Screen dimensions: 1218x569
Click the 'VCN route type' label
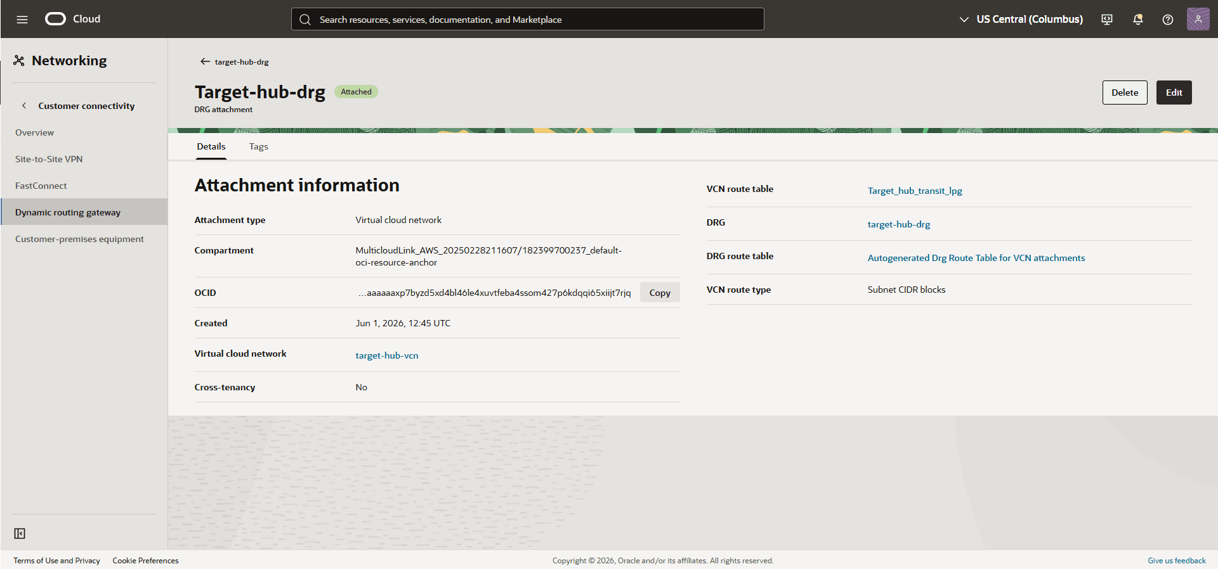pyautogui.click(x=739, y=290)
